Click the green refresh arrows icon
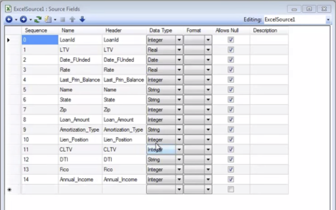The image size is (336, 210). (x=38, y=20)
